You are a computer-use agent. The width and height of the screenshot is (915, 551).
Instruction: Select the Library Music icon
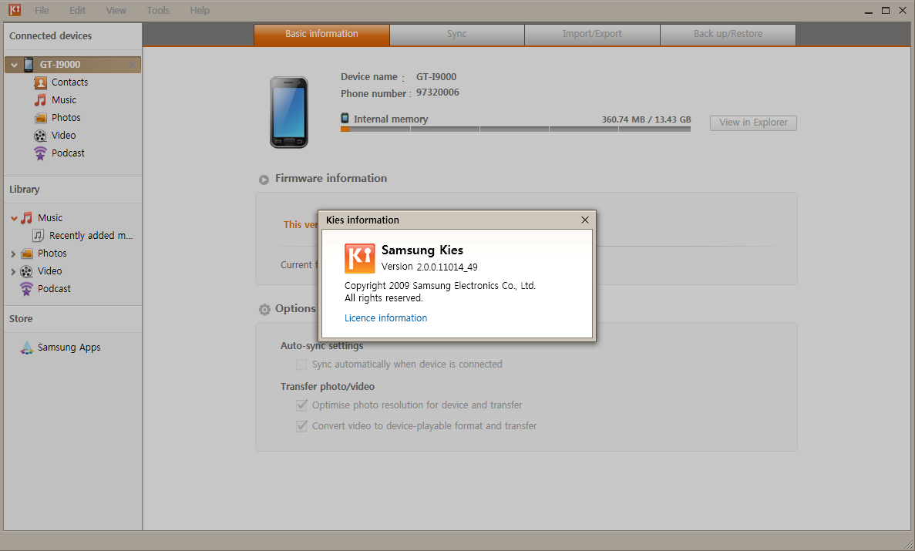[x=27, y=218]
